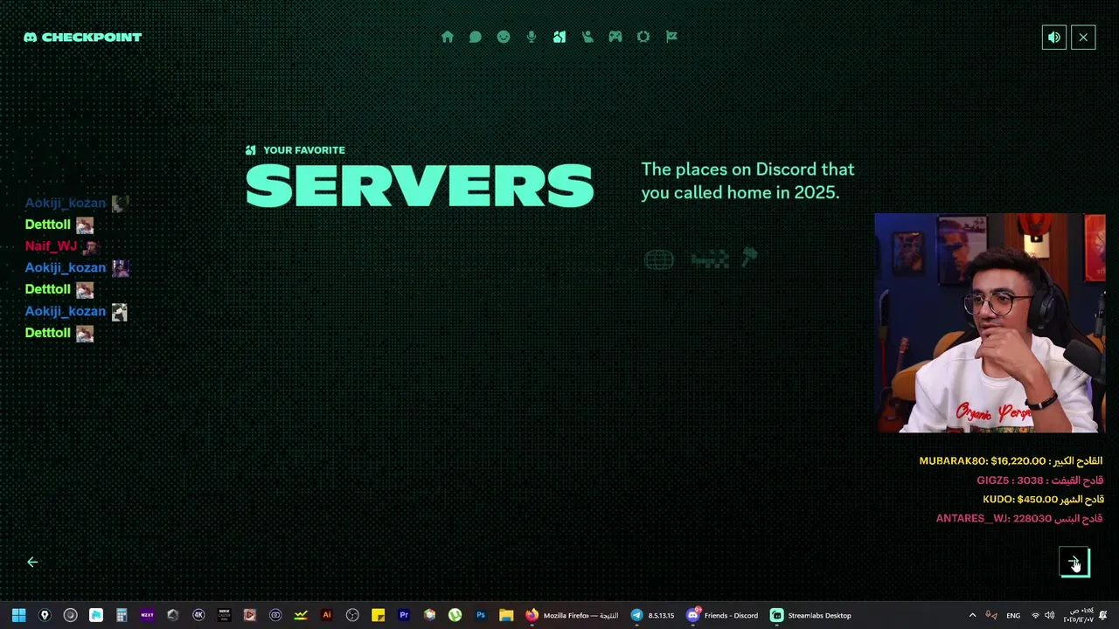Jump to the smiley emoji section

click(504, 37)
